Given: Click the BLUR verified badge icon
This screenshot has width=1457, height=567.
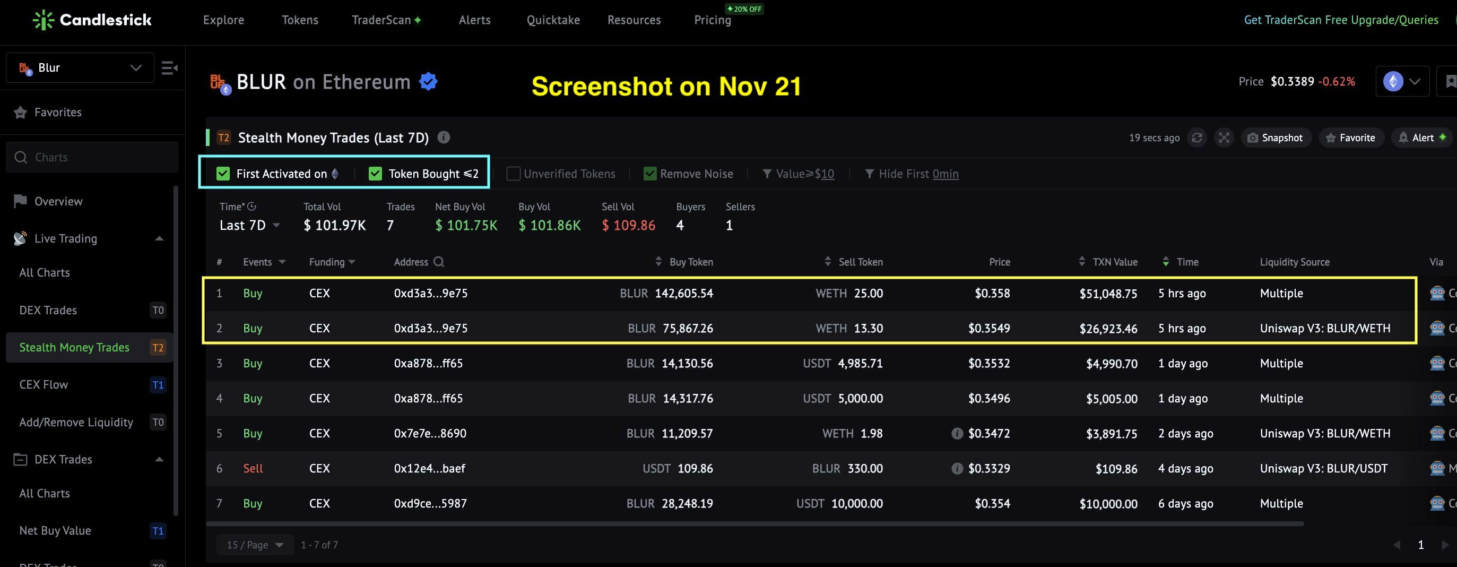Looking at the screenshot, I should pyautogui.click(x=428, y=81).
